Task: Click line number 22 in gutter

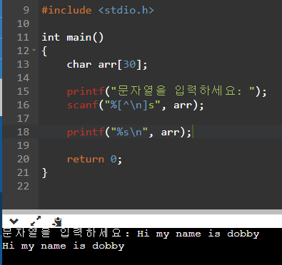Action: (x=23, y=186)
